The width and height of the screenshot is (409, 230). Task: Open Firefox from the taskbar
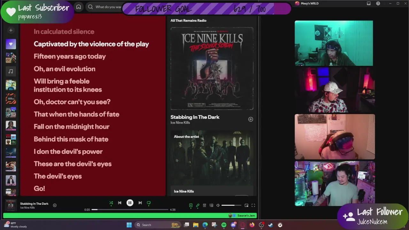click(x=252, y=225)
